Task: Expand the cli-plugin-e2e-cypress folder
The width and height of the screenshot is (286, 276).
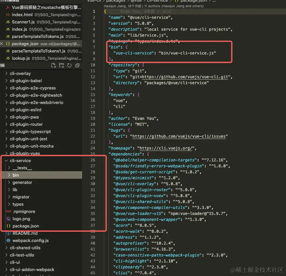Action: [x=41, y=88]
